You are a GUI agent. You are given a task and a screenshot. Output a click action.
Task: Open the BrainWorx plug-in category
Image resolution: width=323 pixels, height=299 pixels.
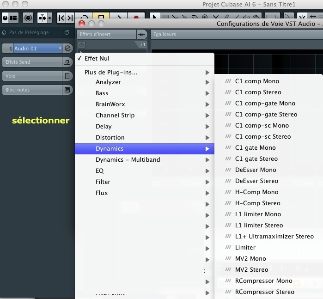(x=144, y=104)
